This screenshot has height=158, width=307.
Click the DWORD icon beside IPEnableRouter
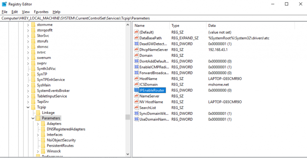pos(136,90)
